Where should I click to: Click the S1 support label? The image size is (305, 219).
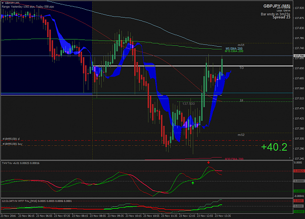242,100
